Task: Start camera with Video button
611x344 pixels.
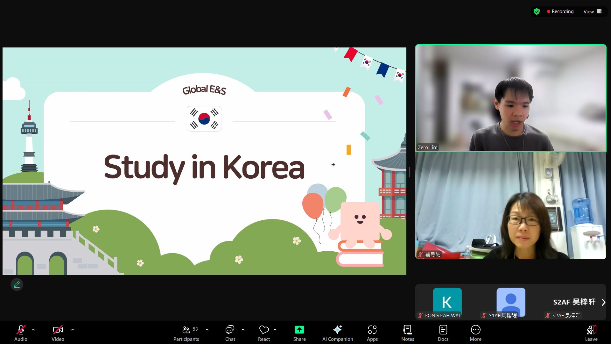Action: [58, 333]
